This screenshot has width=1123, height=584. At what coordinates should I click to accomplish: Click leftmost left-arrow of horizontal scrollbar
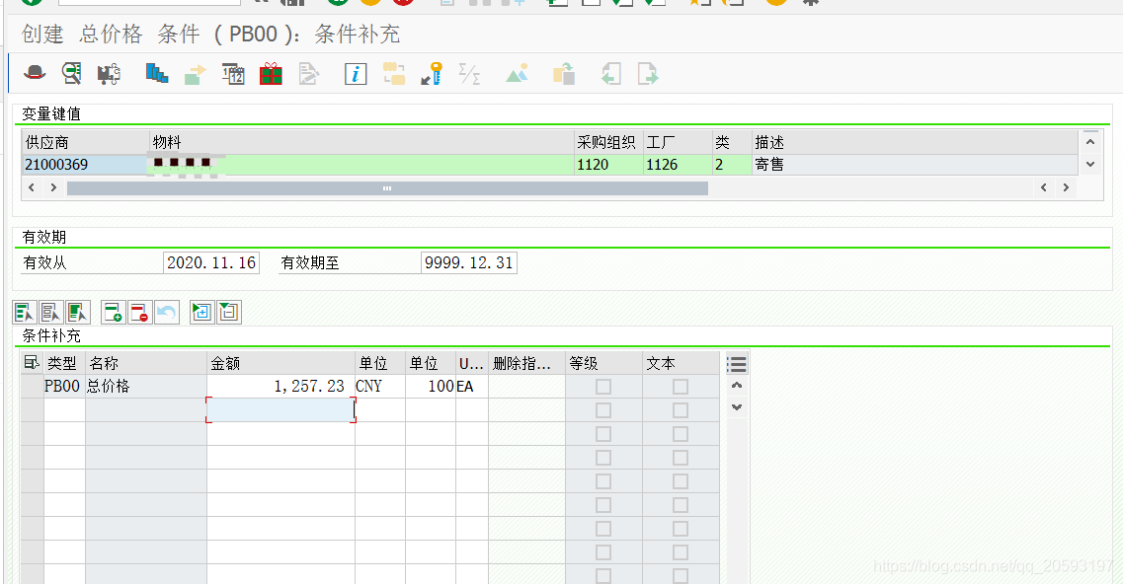(32, 187)
